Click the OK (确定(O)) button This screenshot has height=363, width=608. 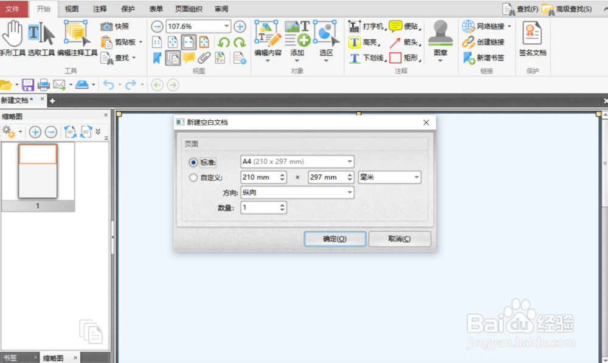[x=335, y=239]
